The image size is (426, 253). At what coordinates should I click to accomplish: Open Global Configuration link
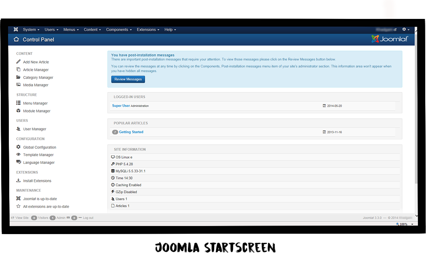tap(39, 147)
